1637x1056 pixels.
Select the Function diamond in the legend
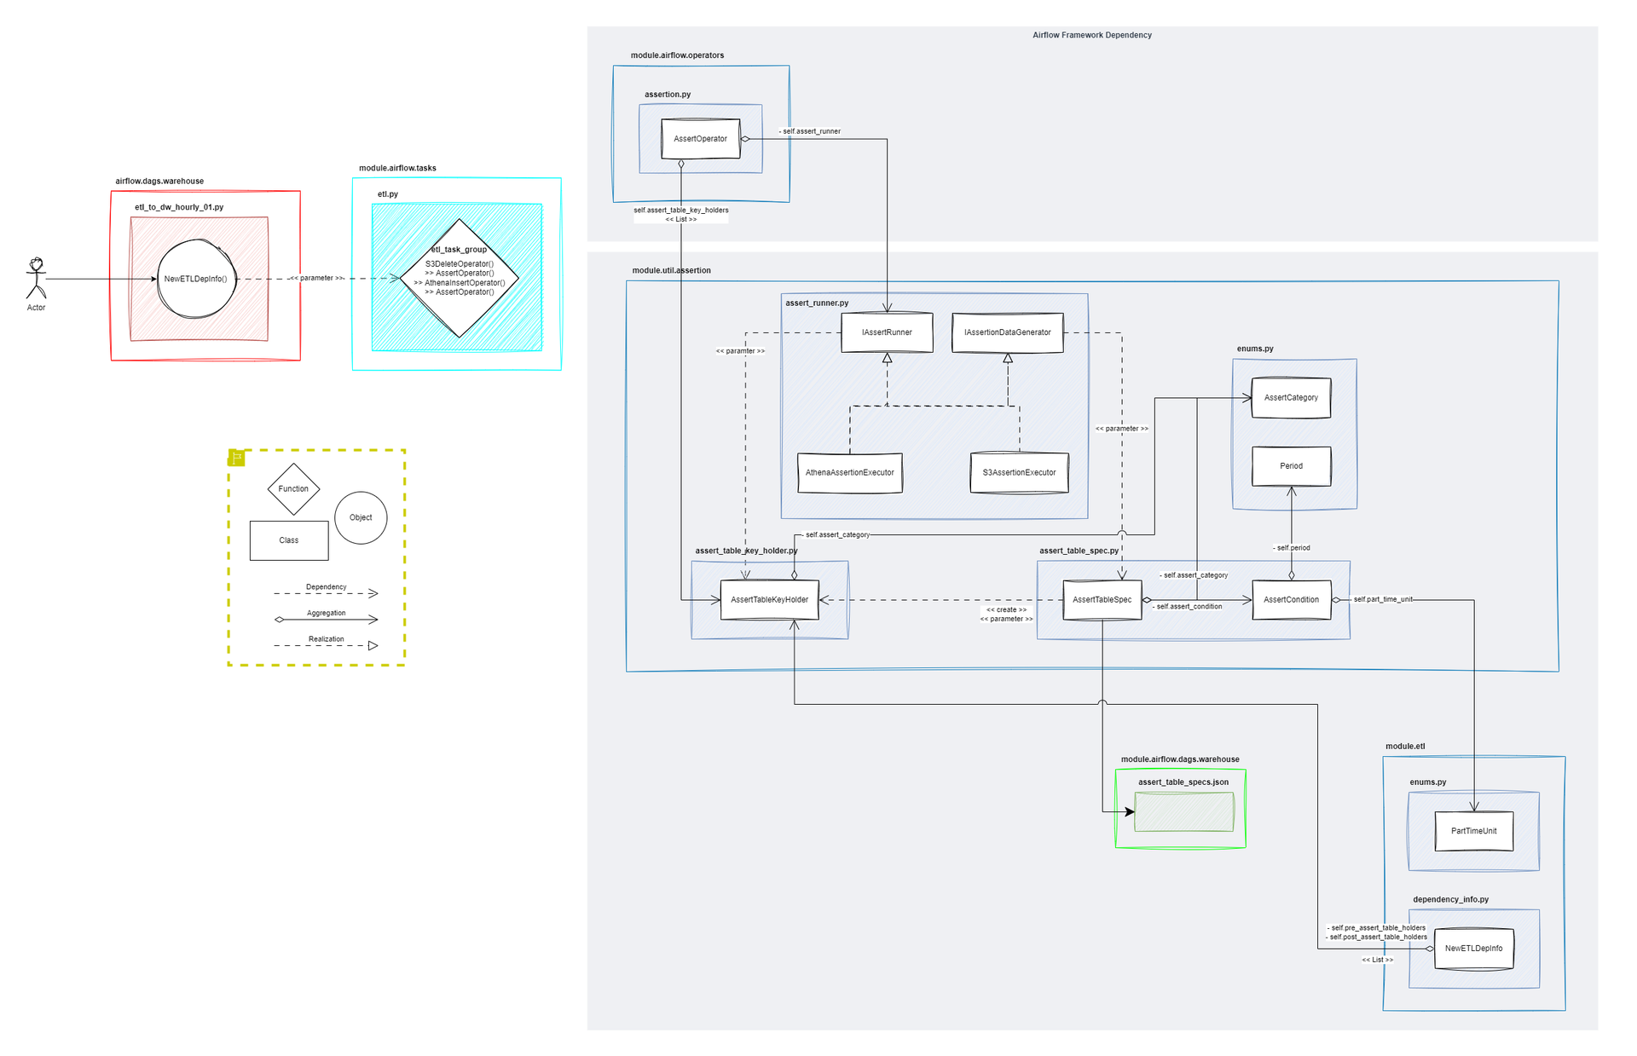[293, 489]
